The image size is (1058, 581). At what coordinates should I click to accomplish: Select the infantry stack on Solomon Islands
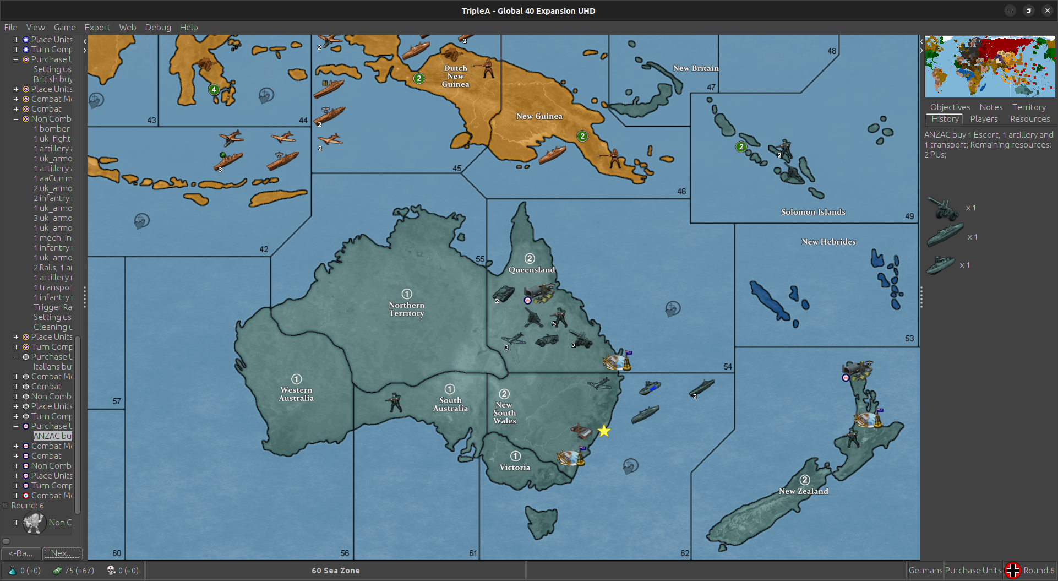[783, 148]
